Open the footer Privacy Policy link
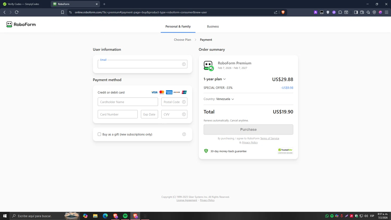 207,200
